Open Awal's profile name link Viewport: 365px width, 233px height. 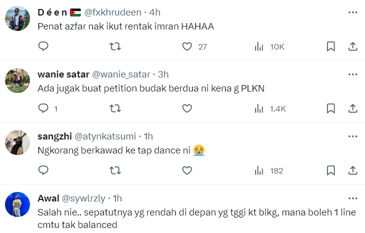(48, 198)
